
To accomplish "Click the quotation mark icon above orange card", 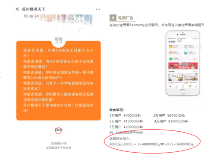I will (x=59, y=41).
